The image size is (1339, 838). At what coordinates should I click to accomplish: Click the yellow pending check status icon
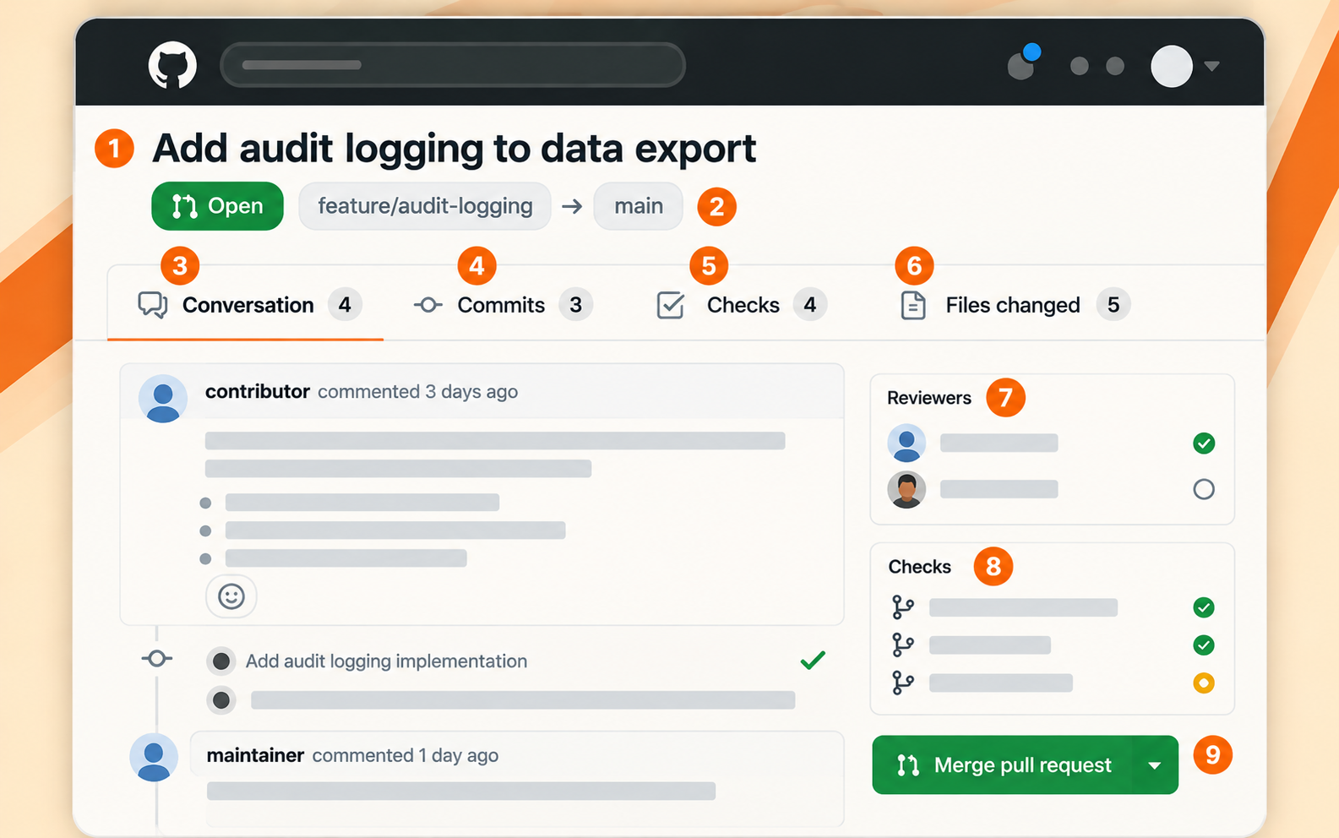click(x=1204, y=683)
